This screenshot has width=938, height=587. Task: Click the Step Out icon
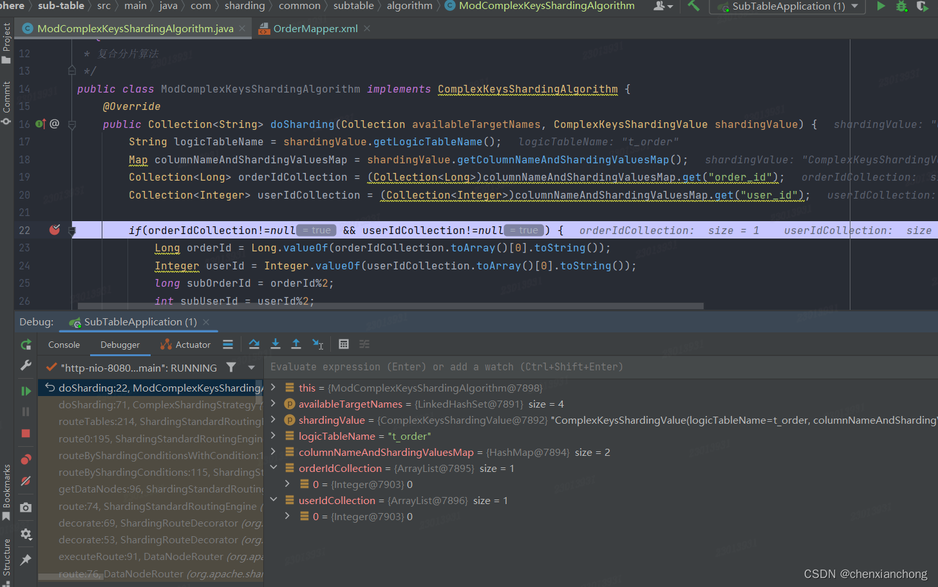point(296,344)
